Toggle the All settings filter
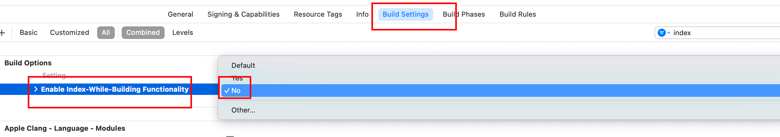Screen dimensions: 780x137 click(106, 33)
